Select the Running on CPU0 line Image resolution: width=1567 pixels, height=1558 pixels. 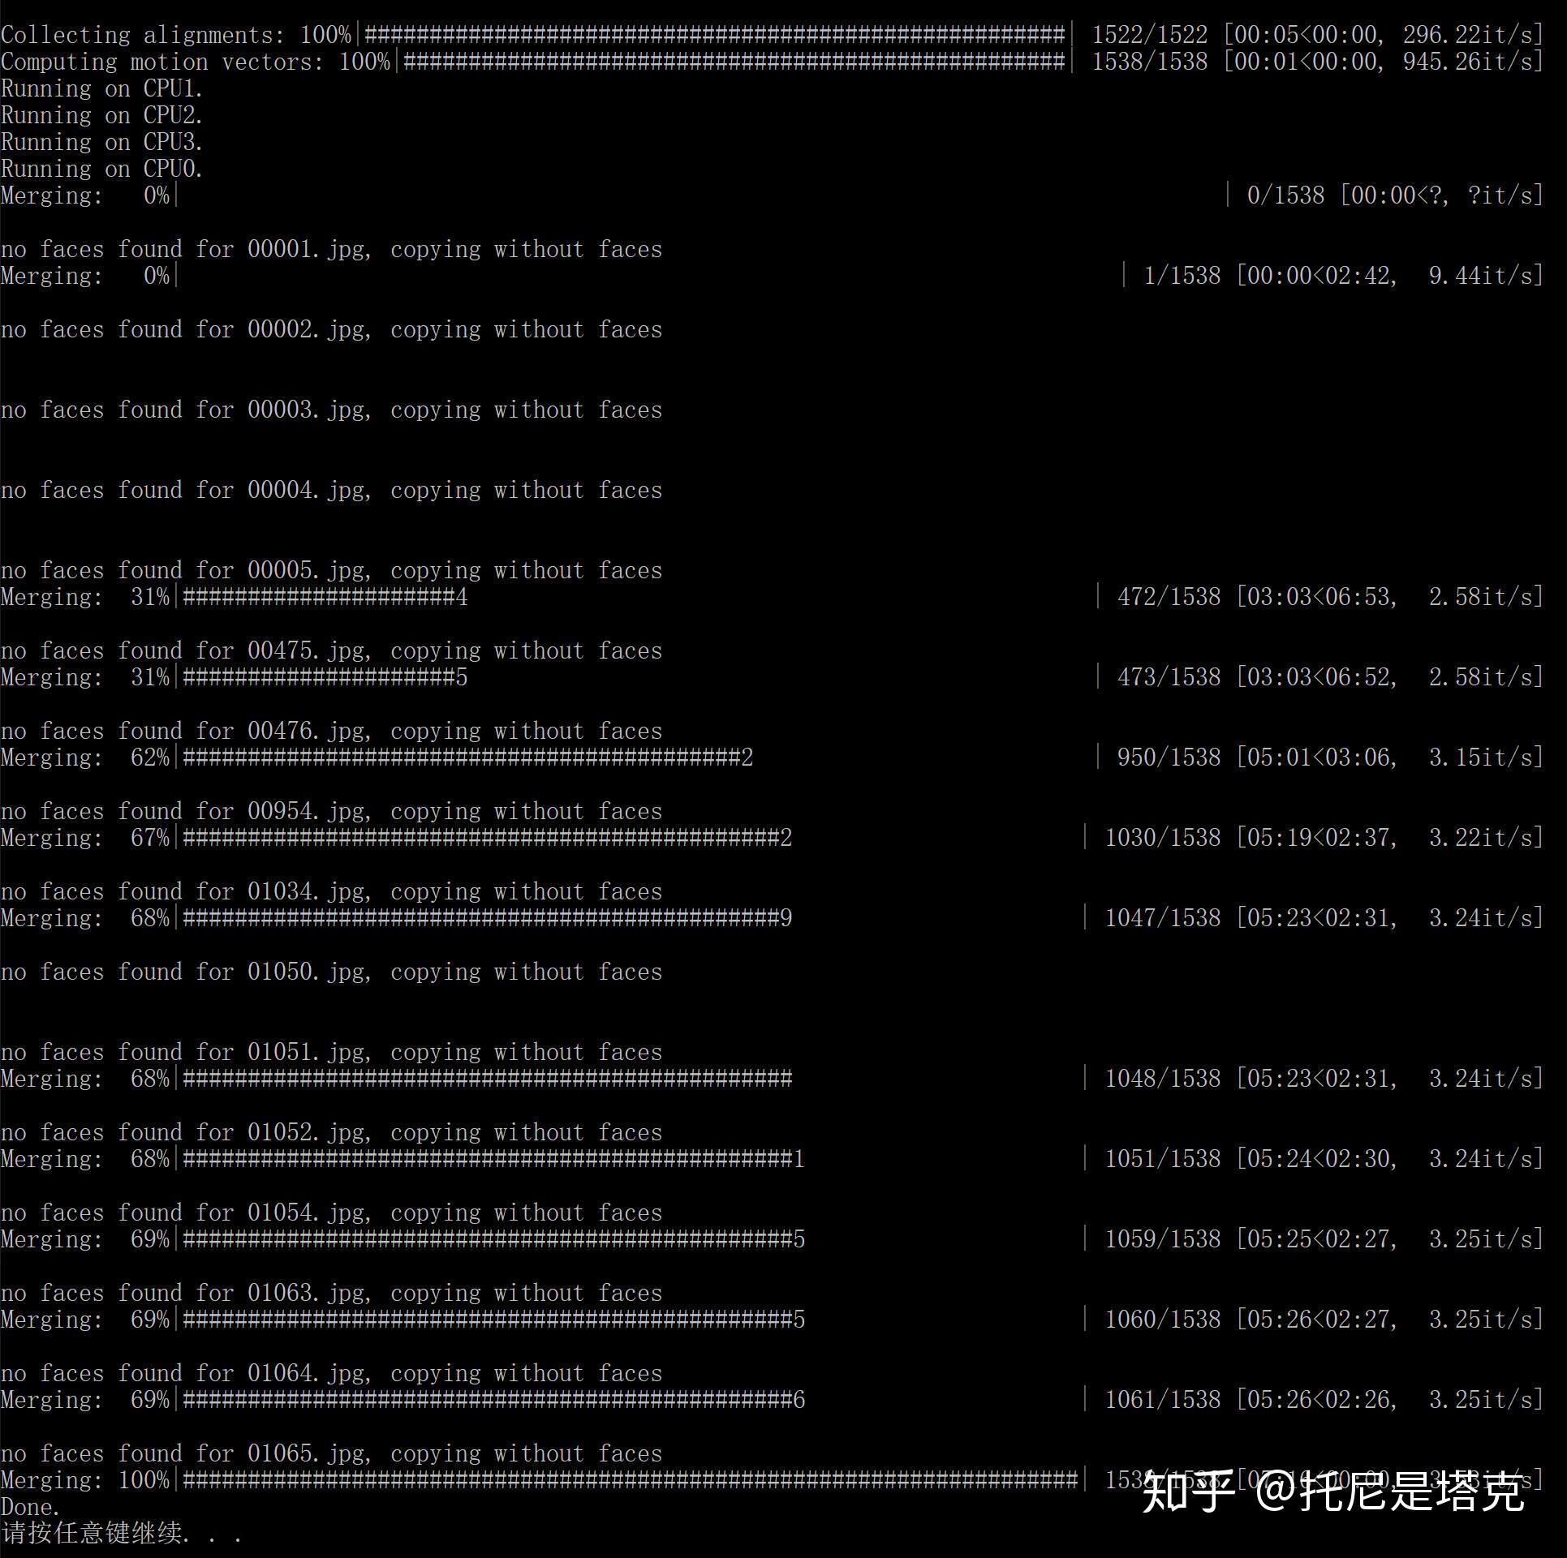[x=101, y=169]
